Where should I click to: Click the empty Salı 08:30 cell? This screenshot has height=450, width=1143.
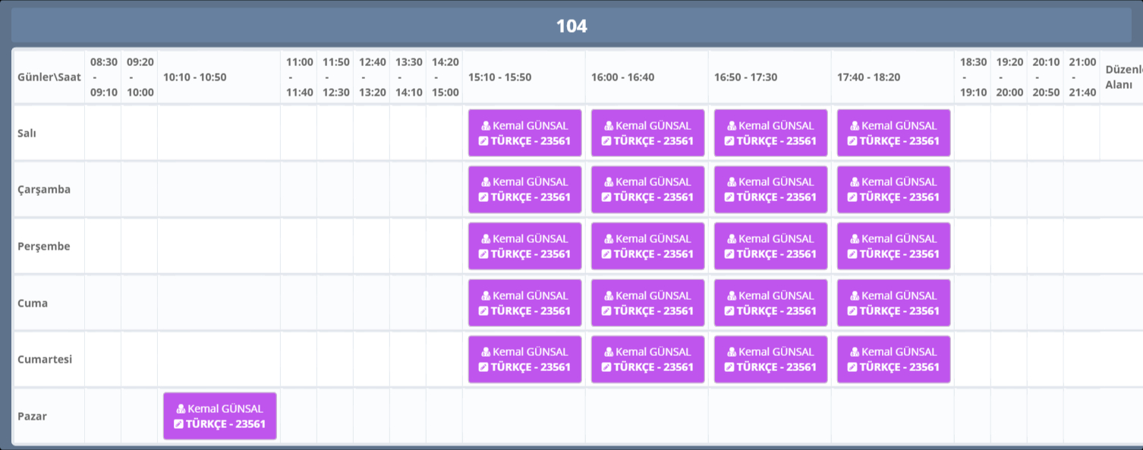click(x=102, y=133)
